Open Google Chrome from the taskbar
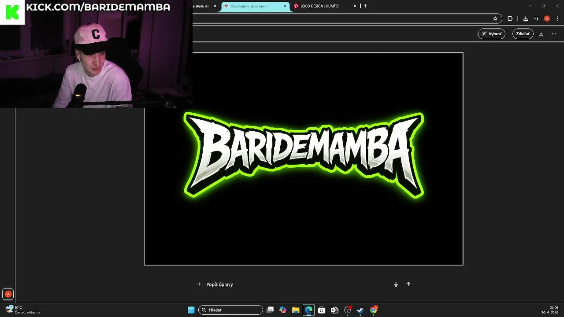This screenshot has height=317, width=564. click(x=373, y=310)
